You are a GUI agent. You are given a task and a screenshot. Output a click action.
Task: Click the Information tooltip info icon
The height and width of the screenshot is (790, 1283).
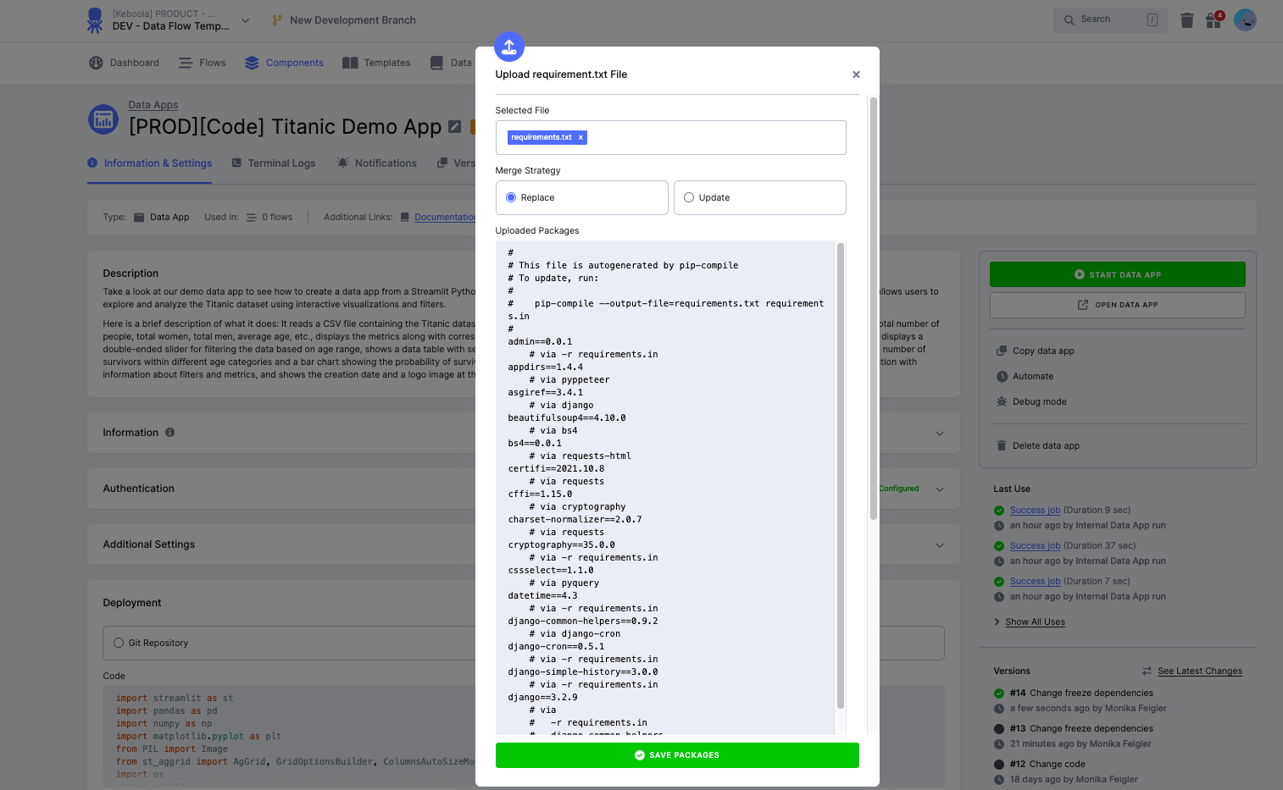(170, 433)
